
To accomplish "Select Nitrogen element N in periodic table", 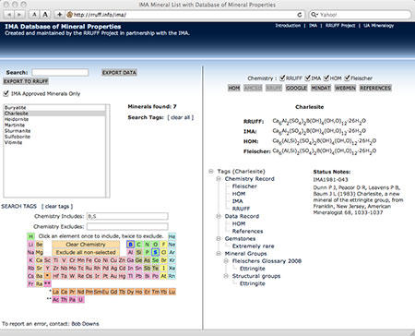I will point(147,245).
